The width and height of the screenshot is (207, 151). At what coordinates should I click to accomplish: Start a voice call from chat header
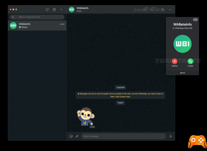[x=152, y=9]
